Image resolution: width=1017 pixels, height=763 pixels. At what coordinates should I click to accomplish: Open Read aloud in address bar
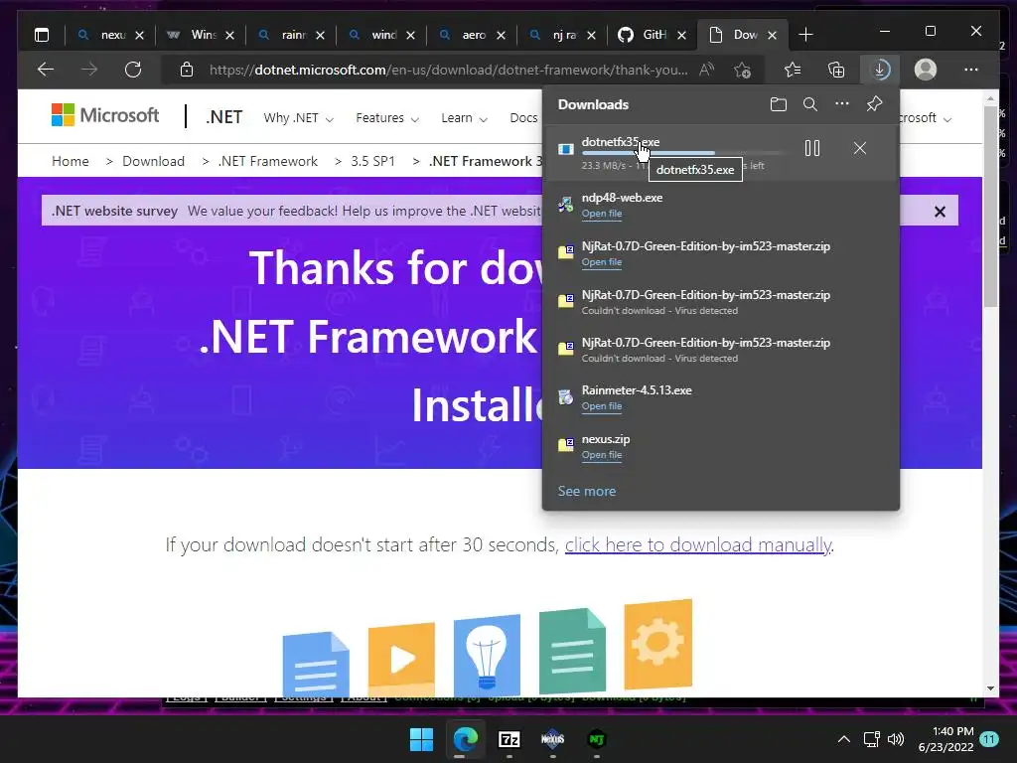(x=706, y=70)
